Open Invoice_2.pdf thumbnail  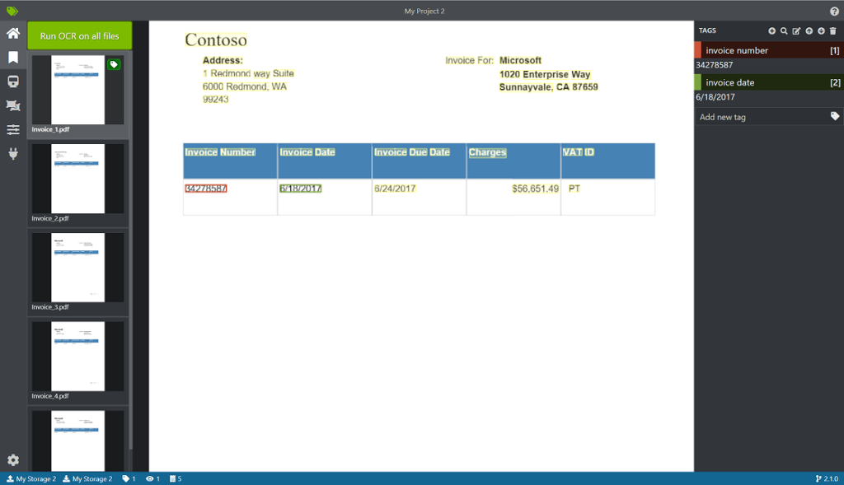tap(78, 180)
